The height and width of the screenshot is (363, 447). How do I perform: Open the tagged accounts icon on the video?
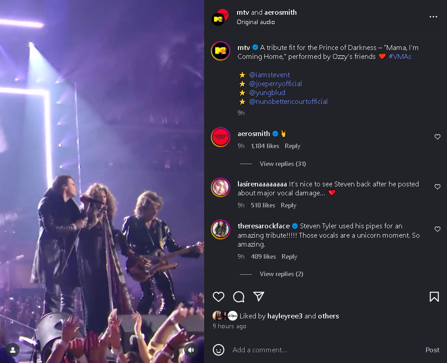pyautogui.click(x=12, y=350)
